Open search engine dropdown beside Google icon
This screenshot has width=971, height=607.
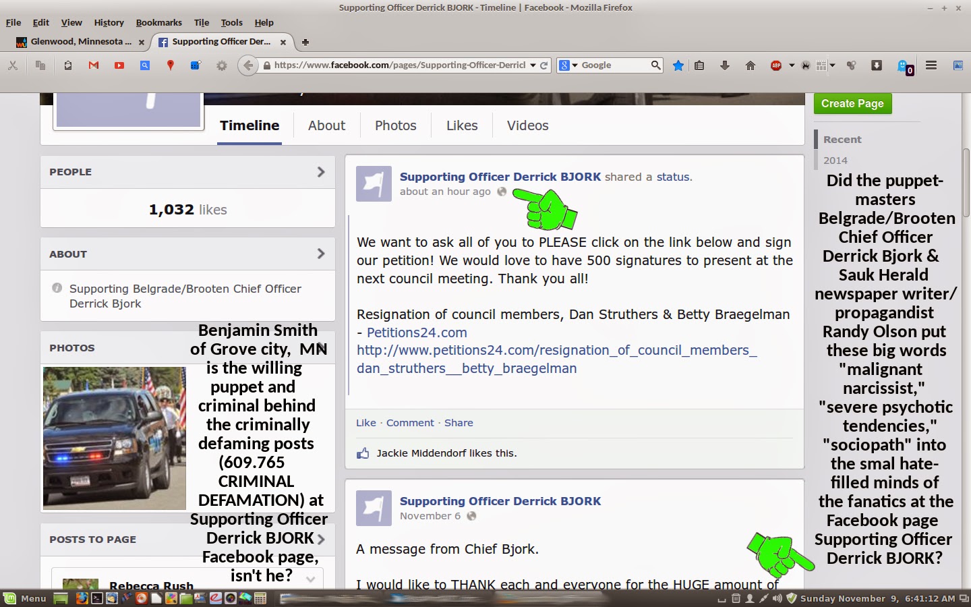click(x=575, y=65)
